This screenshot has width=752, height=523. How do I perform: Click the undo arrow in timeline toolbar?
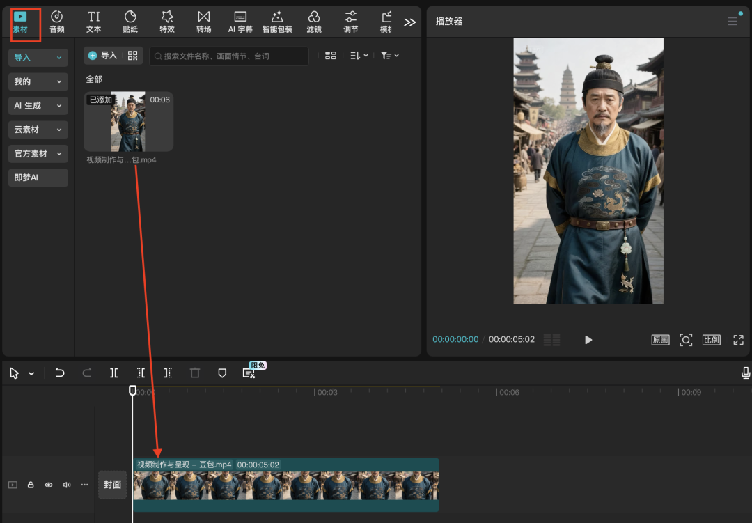60,373
